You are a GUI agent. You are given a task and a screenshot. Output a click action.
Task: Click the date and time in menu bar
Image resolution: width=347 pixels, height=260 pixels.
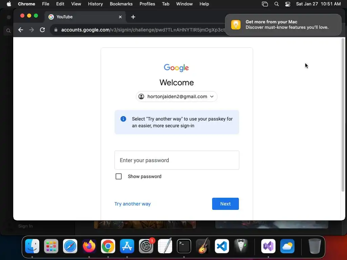pyautogui.click(x=318, y=4)
